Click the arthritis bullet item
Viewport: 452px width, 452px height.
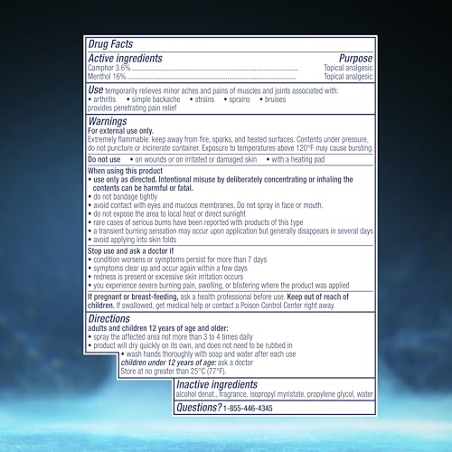pos(101,99)
